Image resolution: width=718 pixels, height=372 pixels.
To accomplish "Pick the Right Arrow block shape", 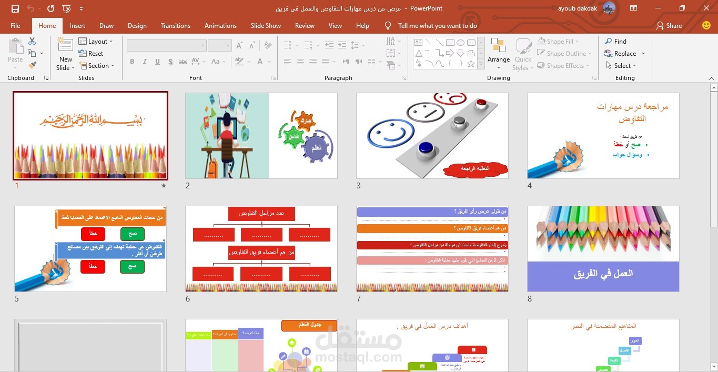I will pos(450,53).
